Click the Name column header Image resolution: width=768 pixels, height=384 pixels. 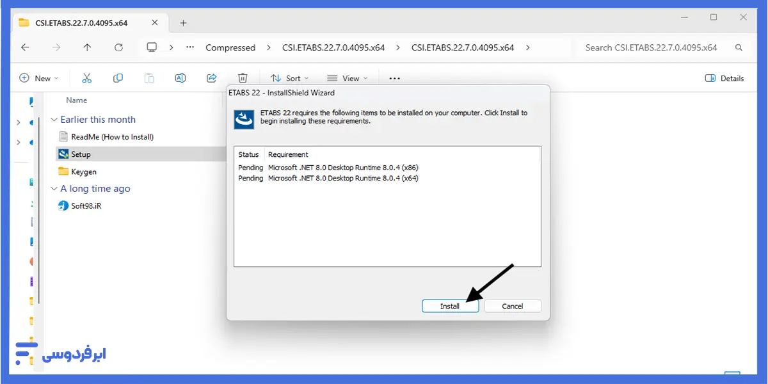coord(77,100)
